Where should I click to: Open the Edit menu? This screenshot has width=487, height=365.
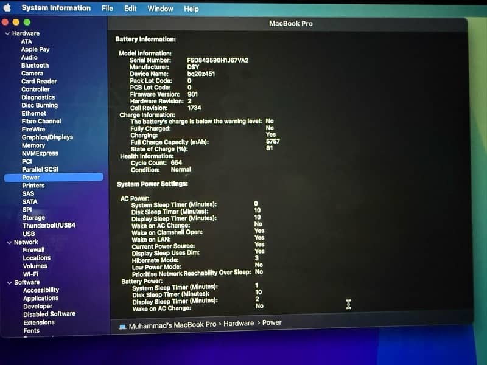(130, 9)
